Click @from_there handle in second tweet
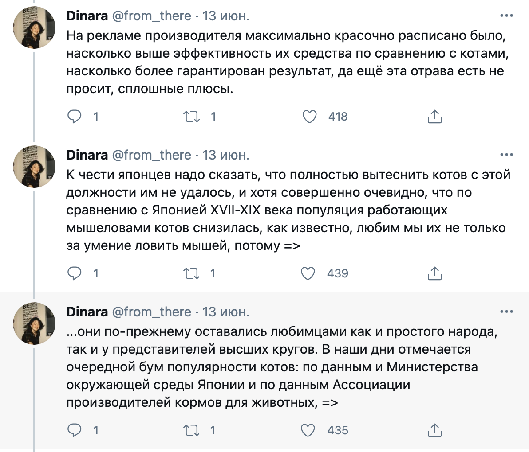Viewport: 529px width, 452px height. click(x=151, y=155)
